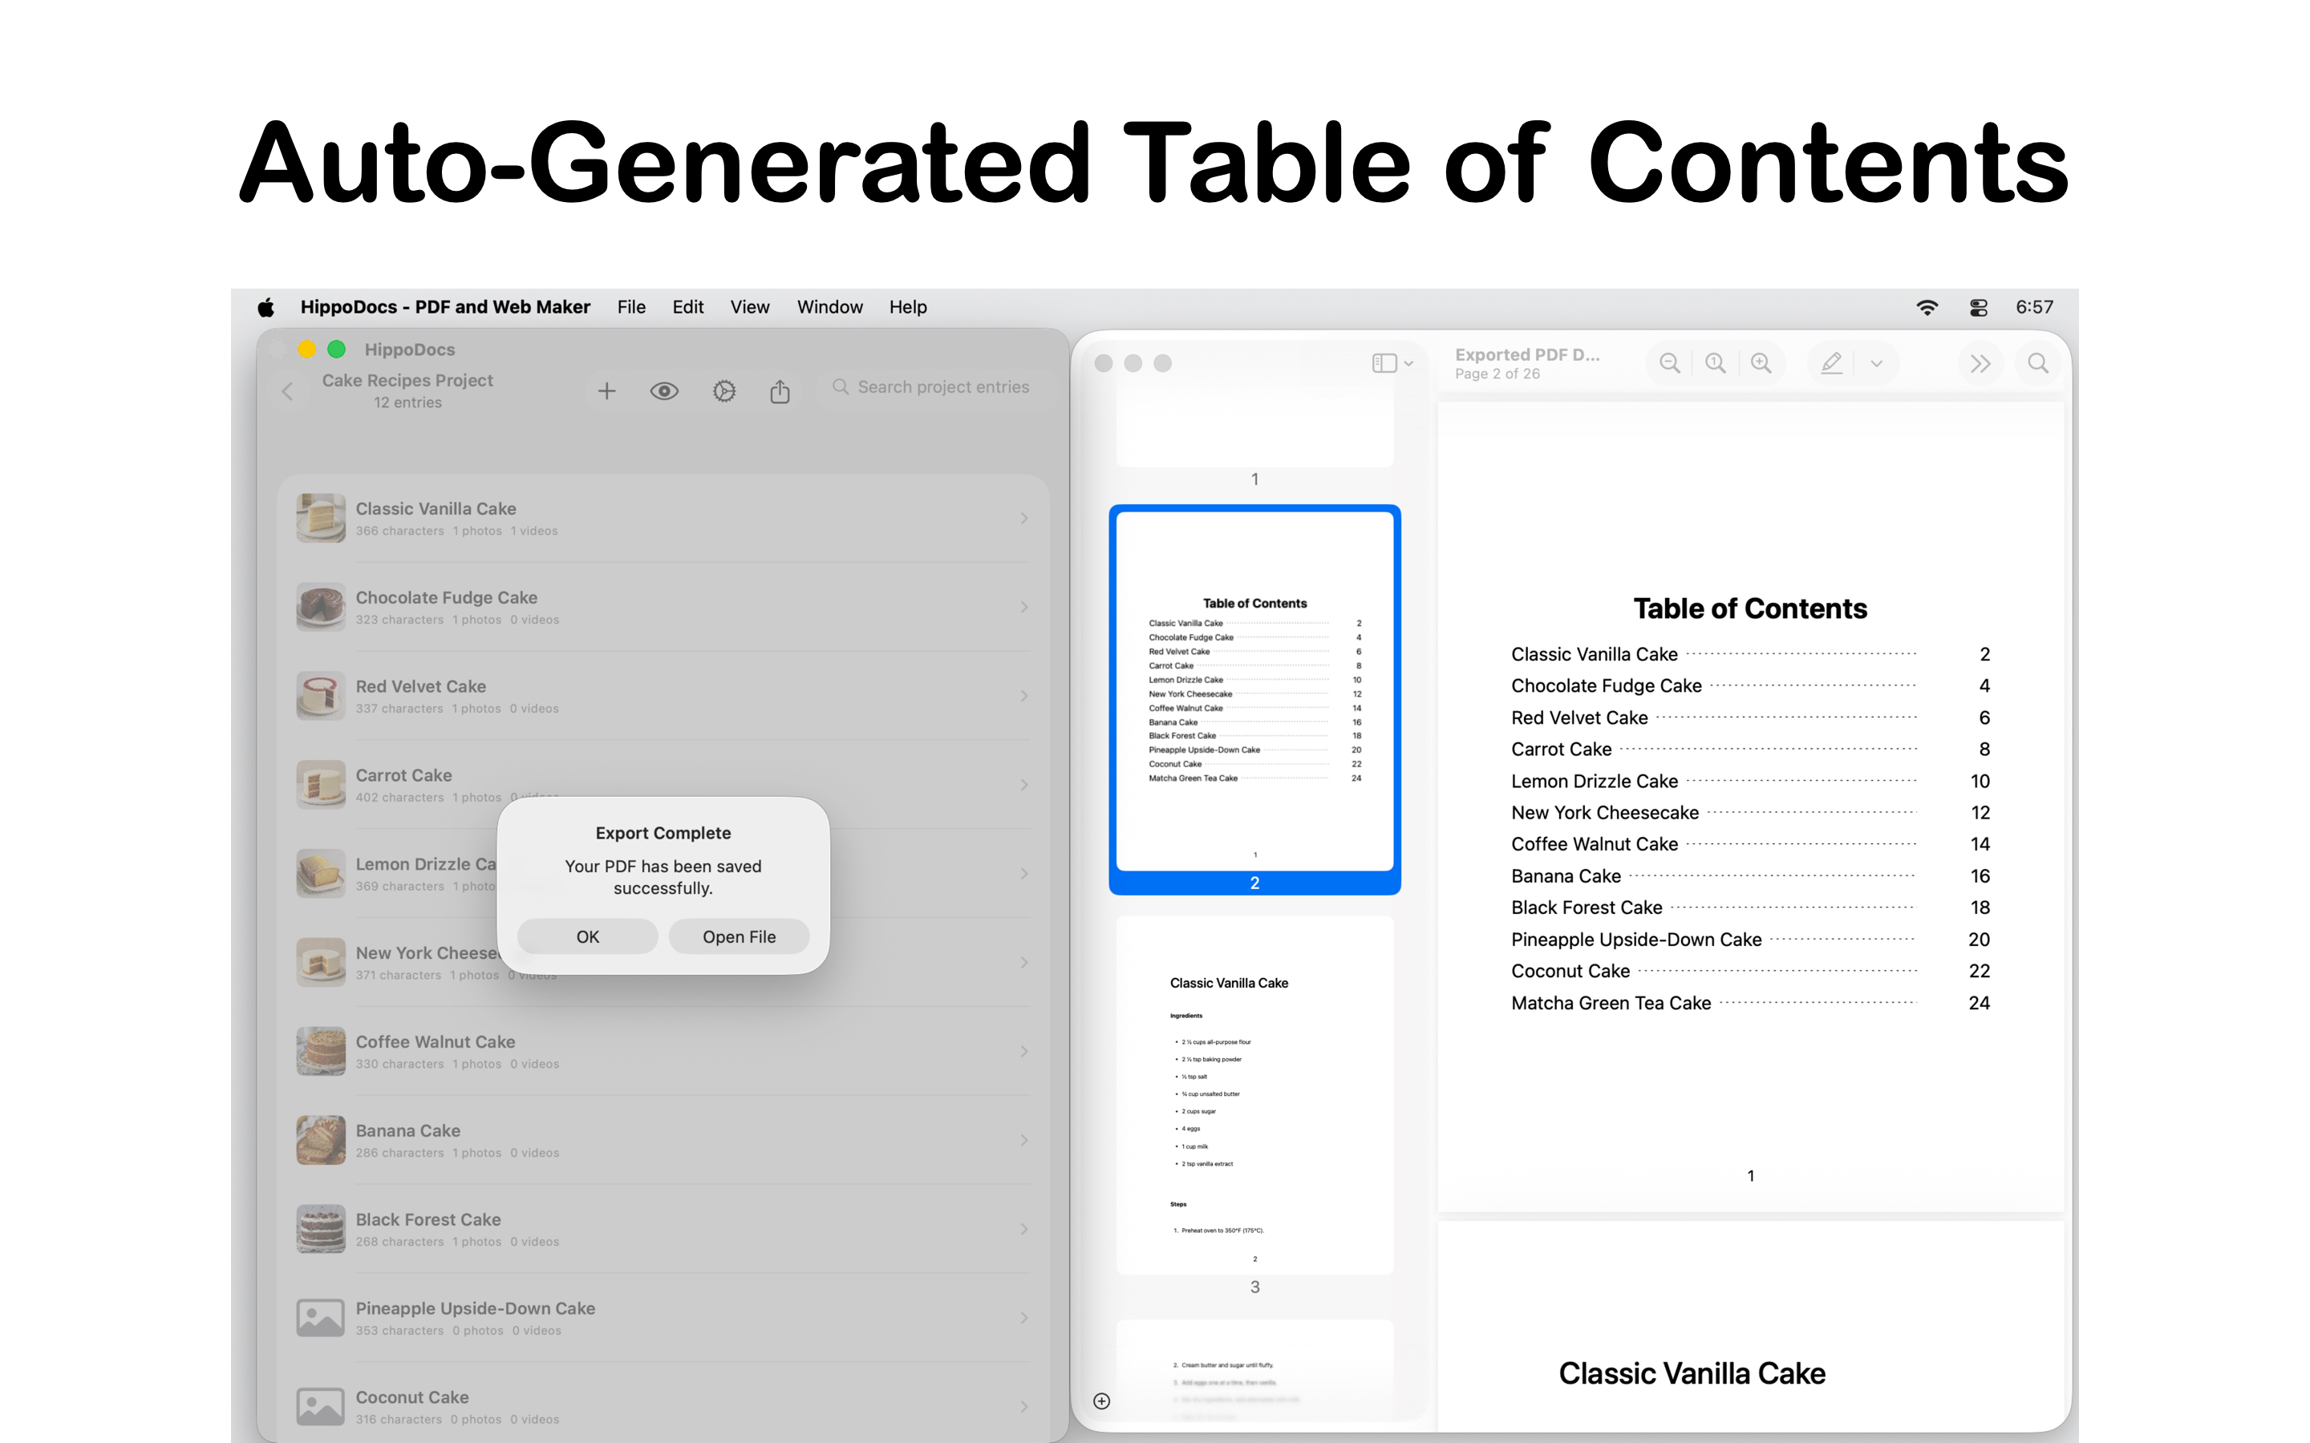Open Banana Cake entry
This screenshot has width=2310, height=1443.
pos(663,1139)
